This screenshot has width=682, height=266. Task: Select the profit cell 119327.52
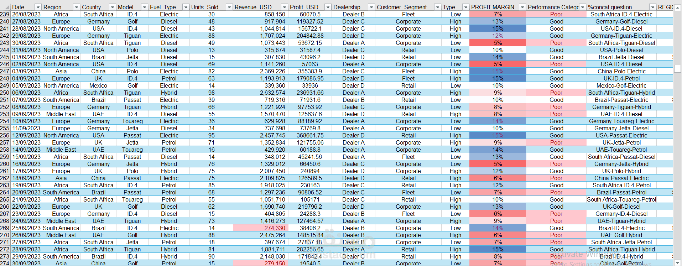click(310, 21)
